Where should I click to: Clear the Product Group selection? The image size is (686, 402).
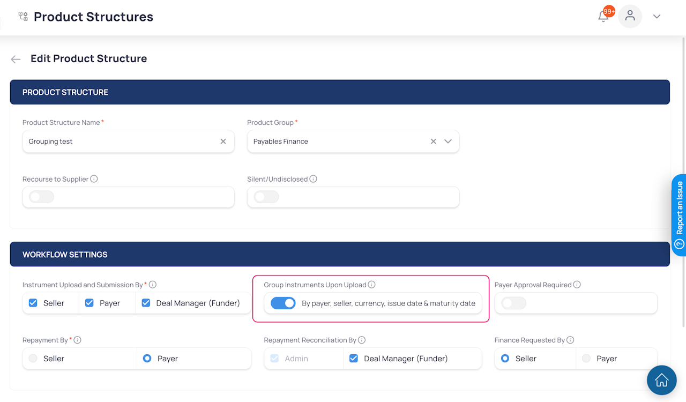coord(433,142)
